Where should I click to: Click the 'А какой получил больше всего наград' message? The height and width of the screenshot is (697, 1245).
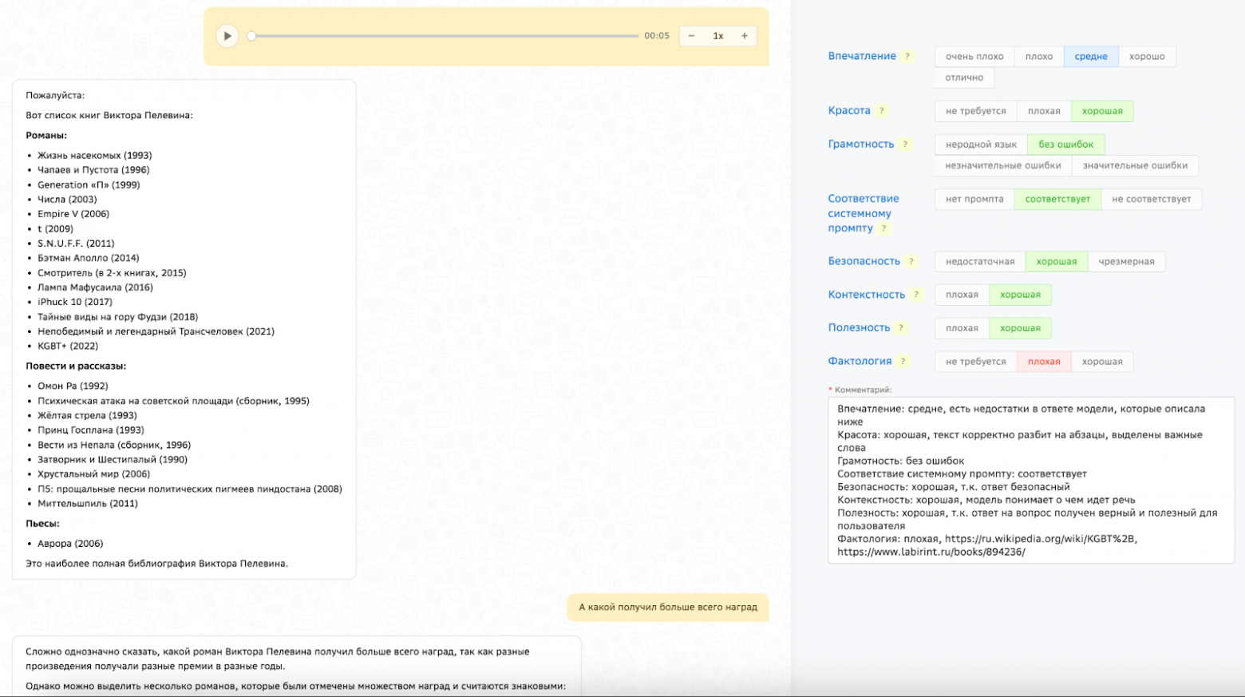(668, 608)
